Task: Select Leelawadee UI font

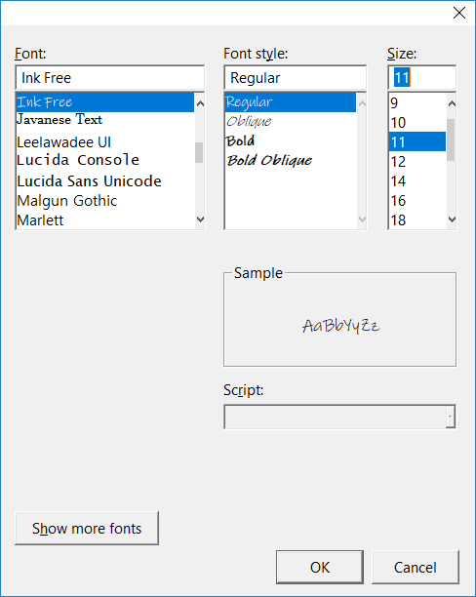Action: [105, 142]
